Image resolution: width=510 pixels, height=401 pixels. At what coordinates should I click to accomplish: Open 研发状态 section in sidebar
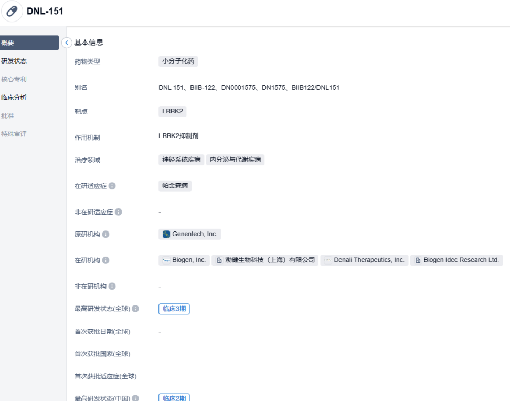click(14, 61)
